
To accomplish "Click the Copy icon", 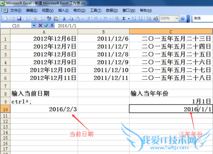I will point(71,18).
